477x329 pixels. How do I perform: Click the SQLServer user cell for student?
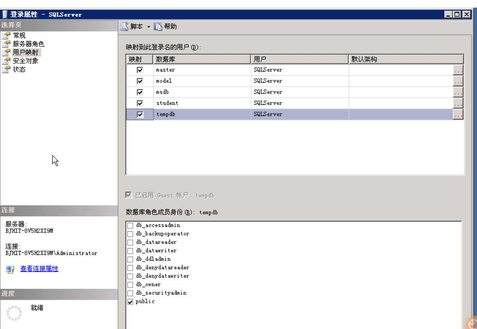click(300, 104)
